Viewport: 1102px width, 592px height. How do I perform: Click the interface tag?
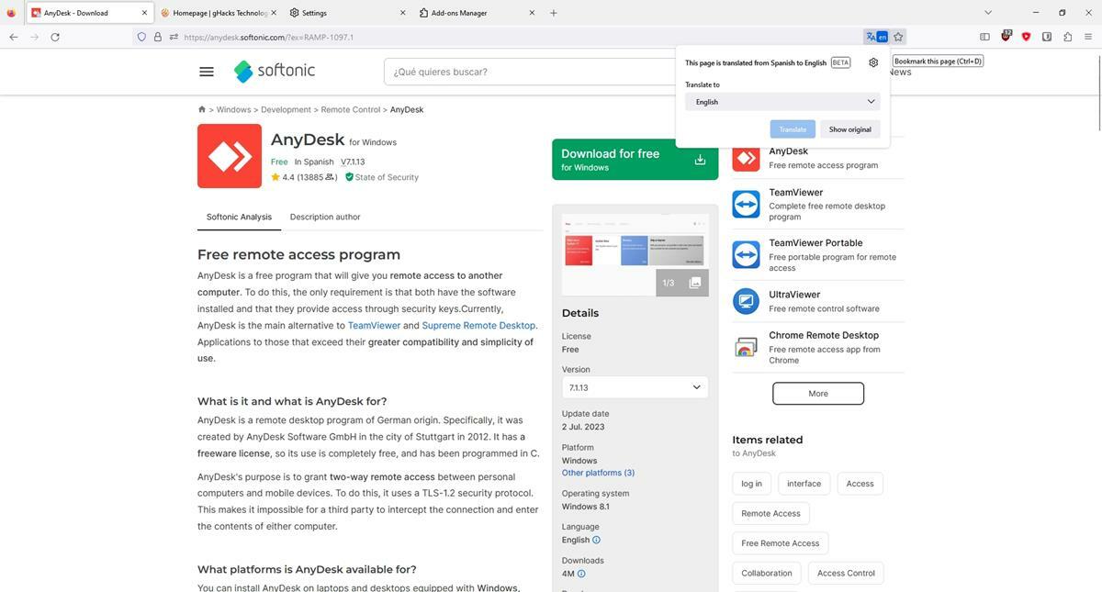click(804, 484)
